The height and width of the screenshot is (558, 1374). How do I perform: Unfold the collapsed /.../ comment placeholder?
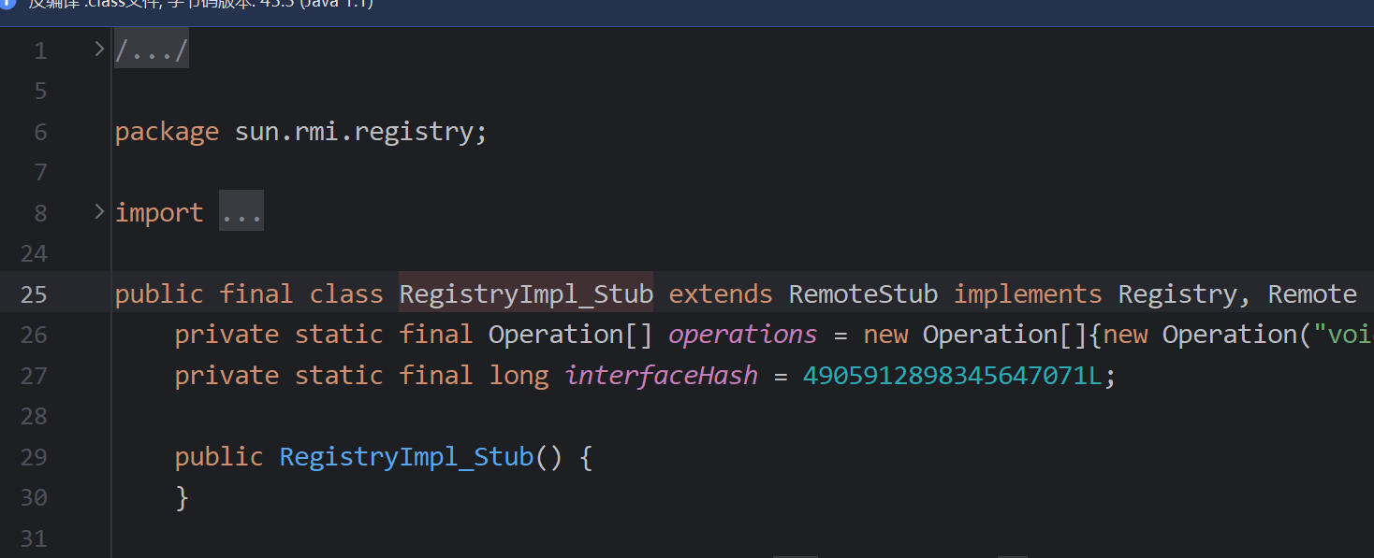[x=152, y=50]
